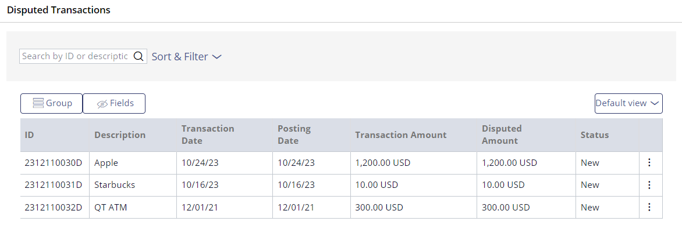This screenshot has height=225, width=682.
Task: Select transaction ID 2312110032D
Action: tap(54, 208)
